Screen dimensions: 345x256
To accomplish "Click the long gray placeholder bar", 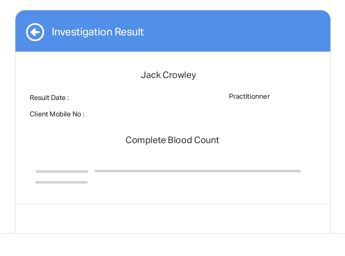I will [198, 171].
